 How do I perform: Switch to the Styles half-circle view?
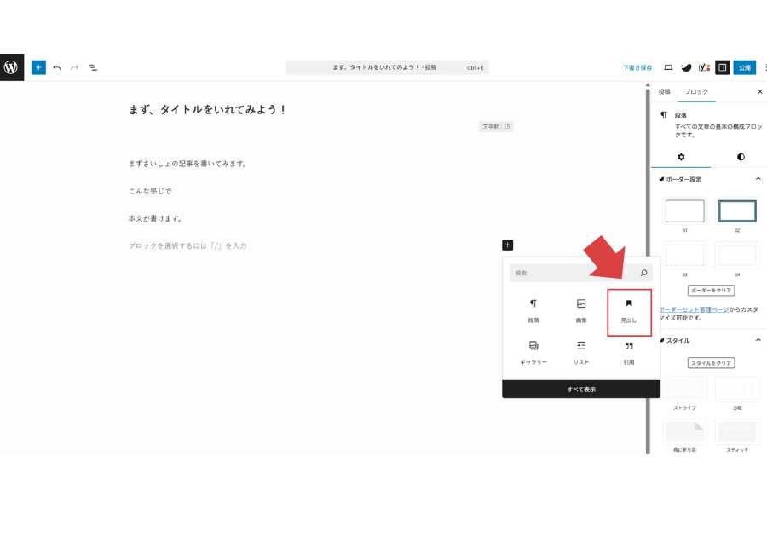(x=740, y=156)
